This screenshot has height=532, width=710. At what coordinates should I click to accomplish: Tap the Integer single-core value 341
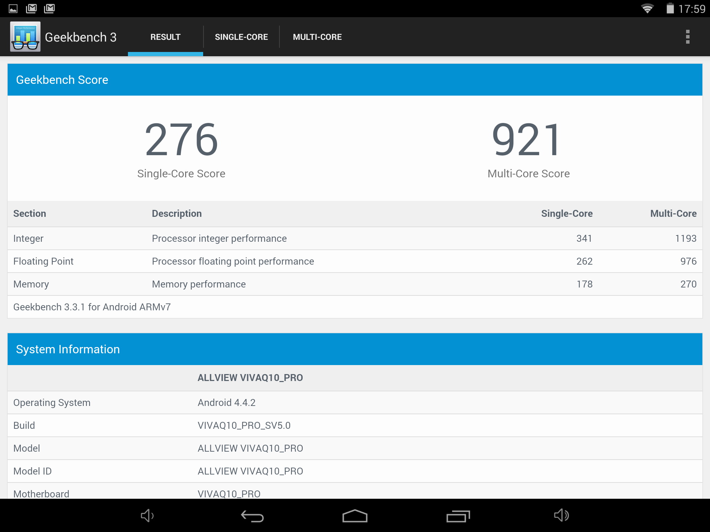[584, 239]
